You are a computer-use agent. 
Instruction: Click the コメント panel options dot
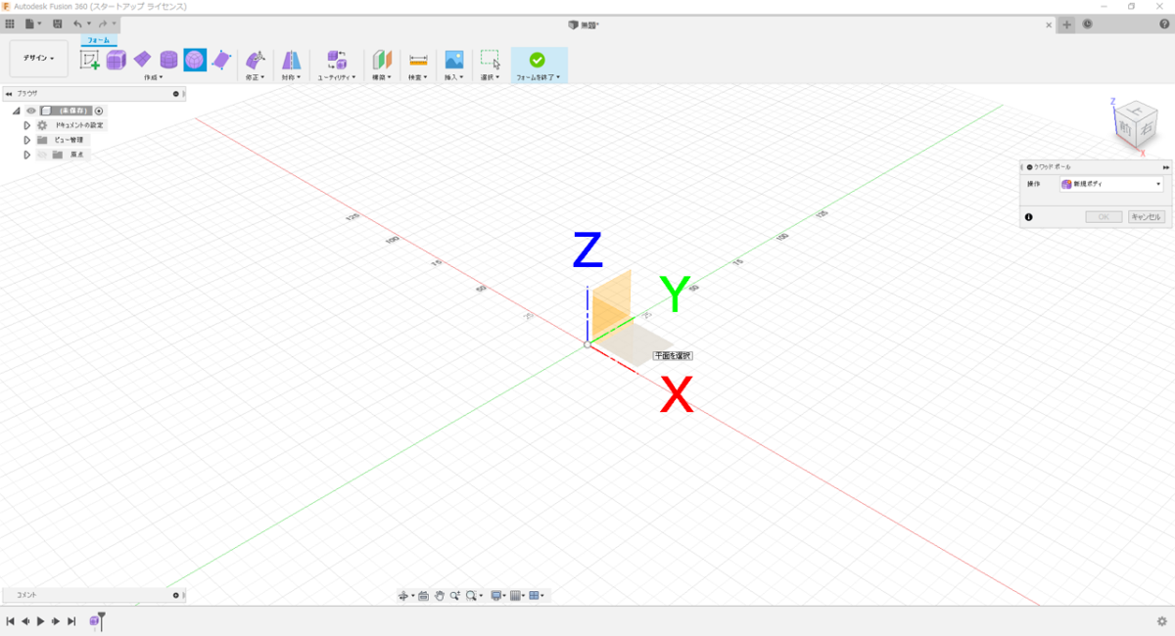point(176,595)
